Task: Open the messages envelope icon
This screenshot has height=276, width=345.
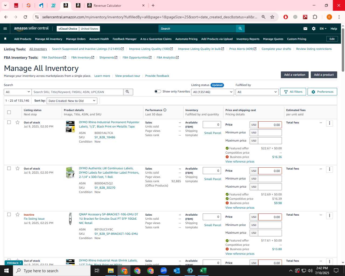Action: [x=305, y=29]
